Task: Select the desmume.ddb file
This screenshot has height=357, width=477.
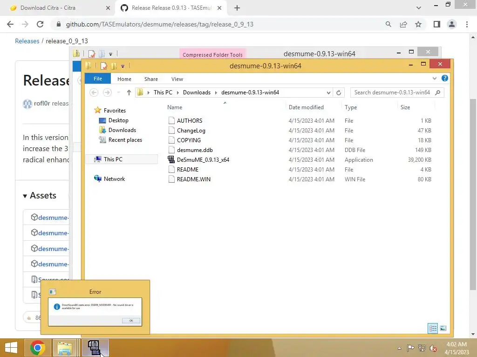Action: [195, 150]
